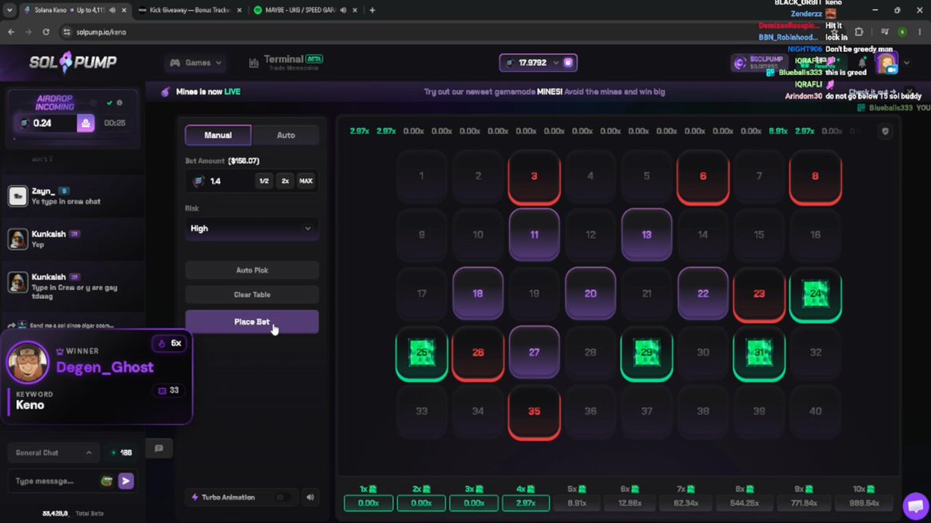Reload the page in the browser
This screenshot has width=931, height=523.
point(46,32)
